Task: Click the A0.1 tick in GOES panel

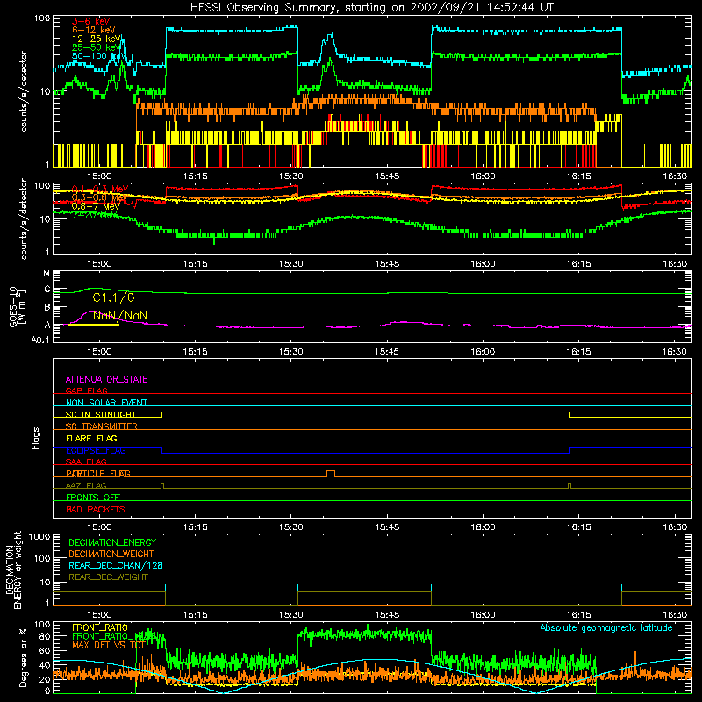Action: tap(40, 340)
